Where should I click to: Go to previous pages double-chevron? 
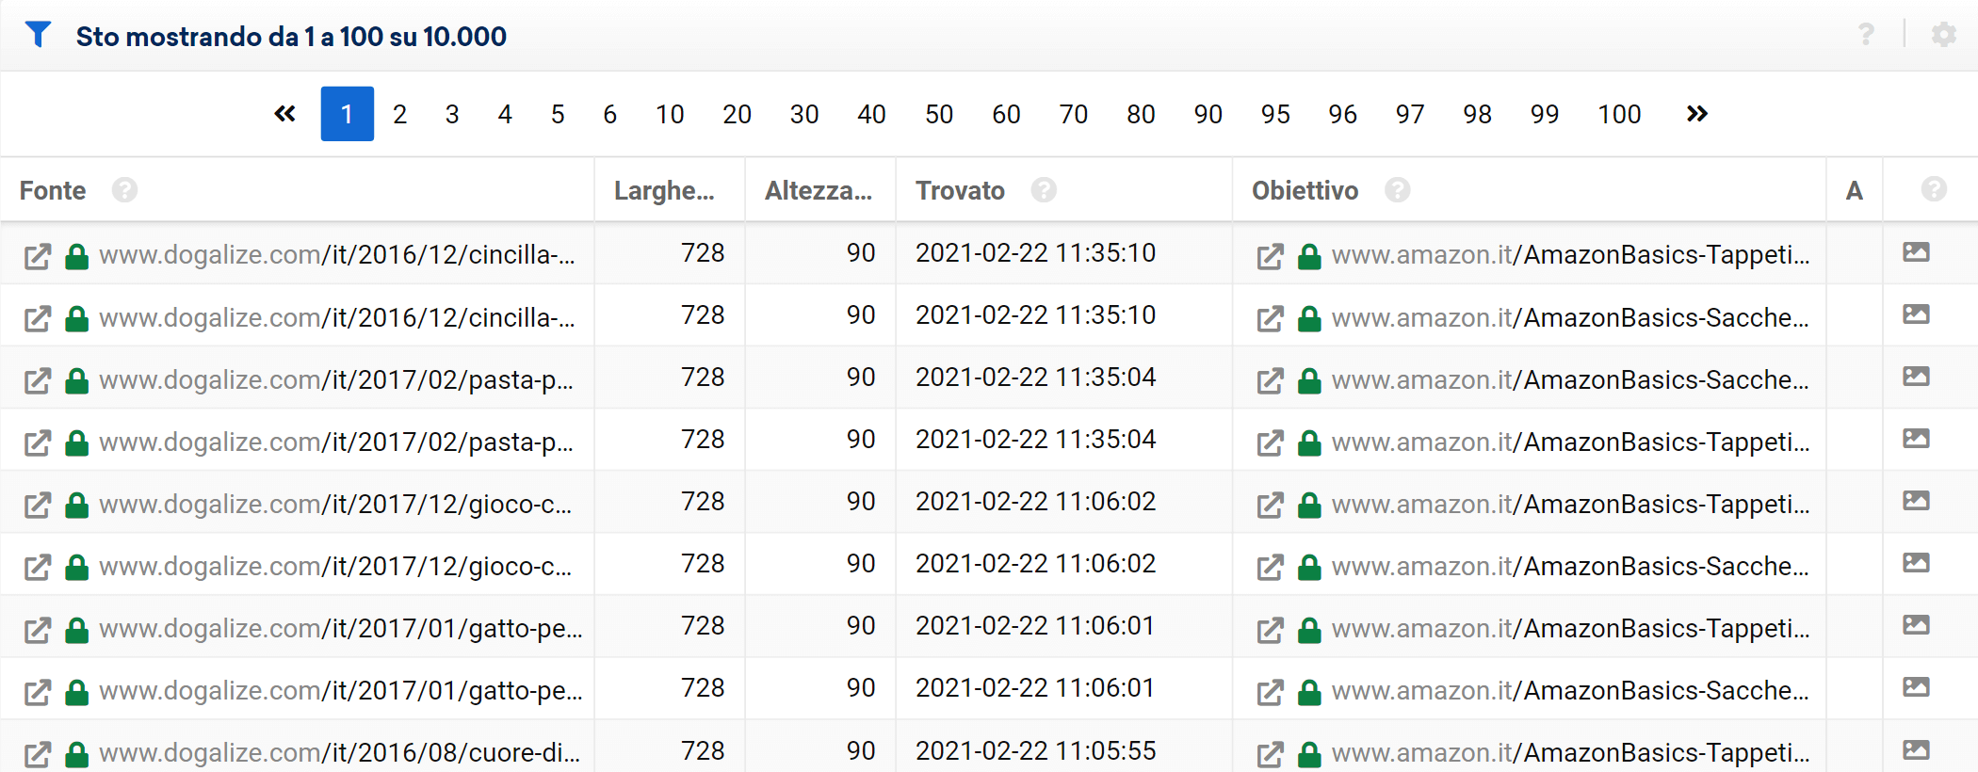coord(284,114)
